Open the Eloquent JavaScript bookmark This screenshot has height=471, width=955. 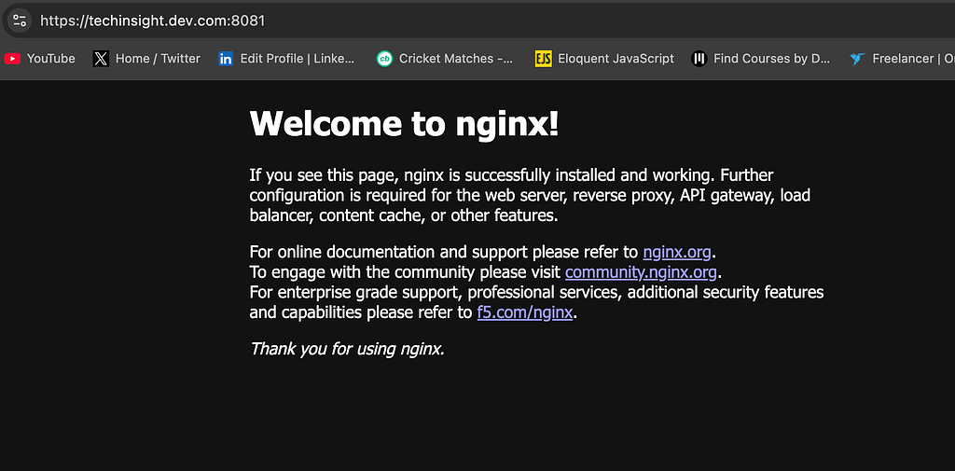(x=604, y=59)
